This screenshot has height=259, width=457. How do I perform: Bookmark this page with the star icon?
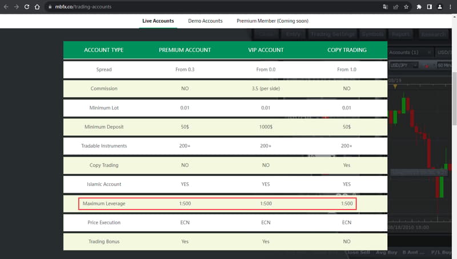406,7
